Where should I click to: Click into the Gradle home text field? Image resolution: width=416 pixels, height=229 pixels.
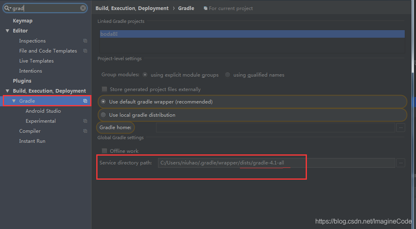pos(275,128)
